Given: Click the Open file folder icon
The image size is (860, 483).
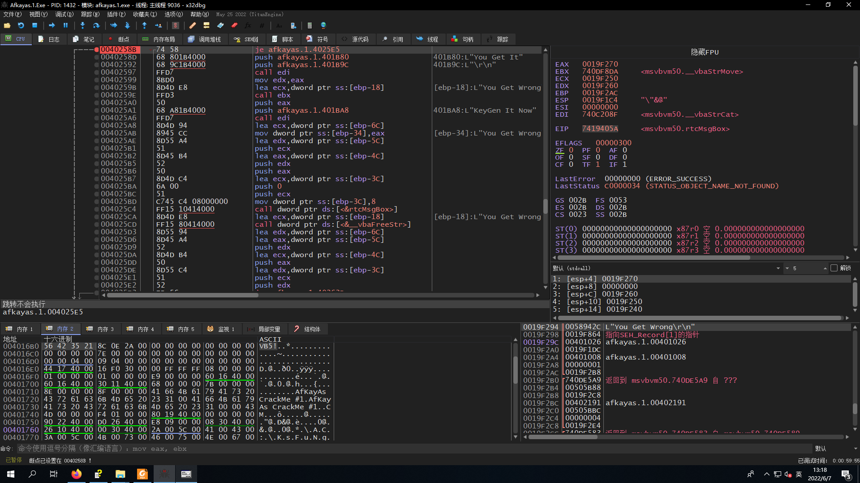Looking at the screenshot, I should pyautogui.click(x=7, y=25).
